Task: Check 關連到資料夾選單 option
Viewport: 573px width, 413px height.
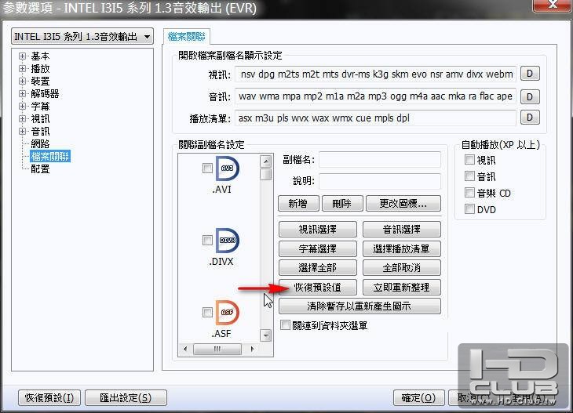Action: (285, 324)
